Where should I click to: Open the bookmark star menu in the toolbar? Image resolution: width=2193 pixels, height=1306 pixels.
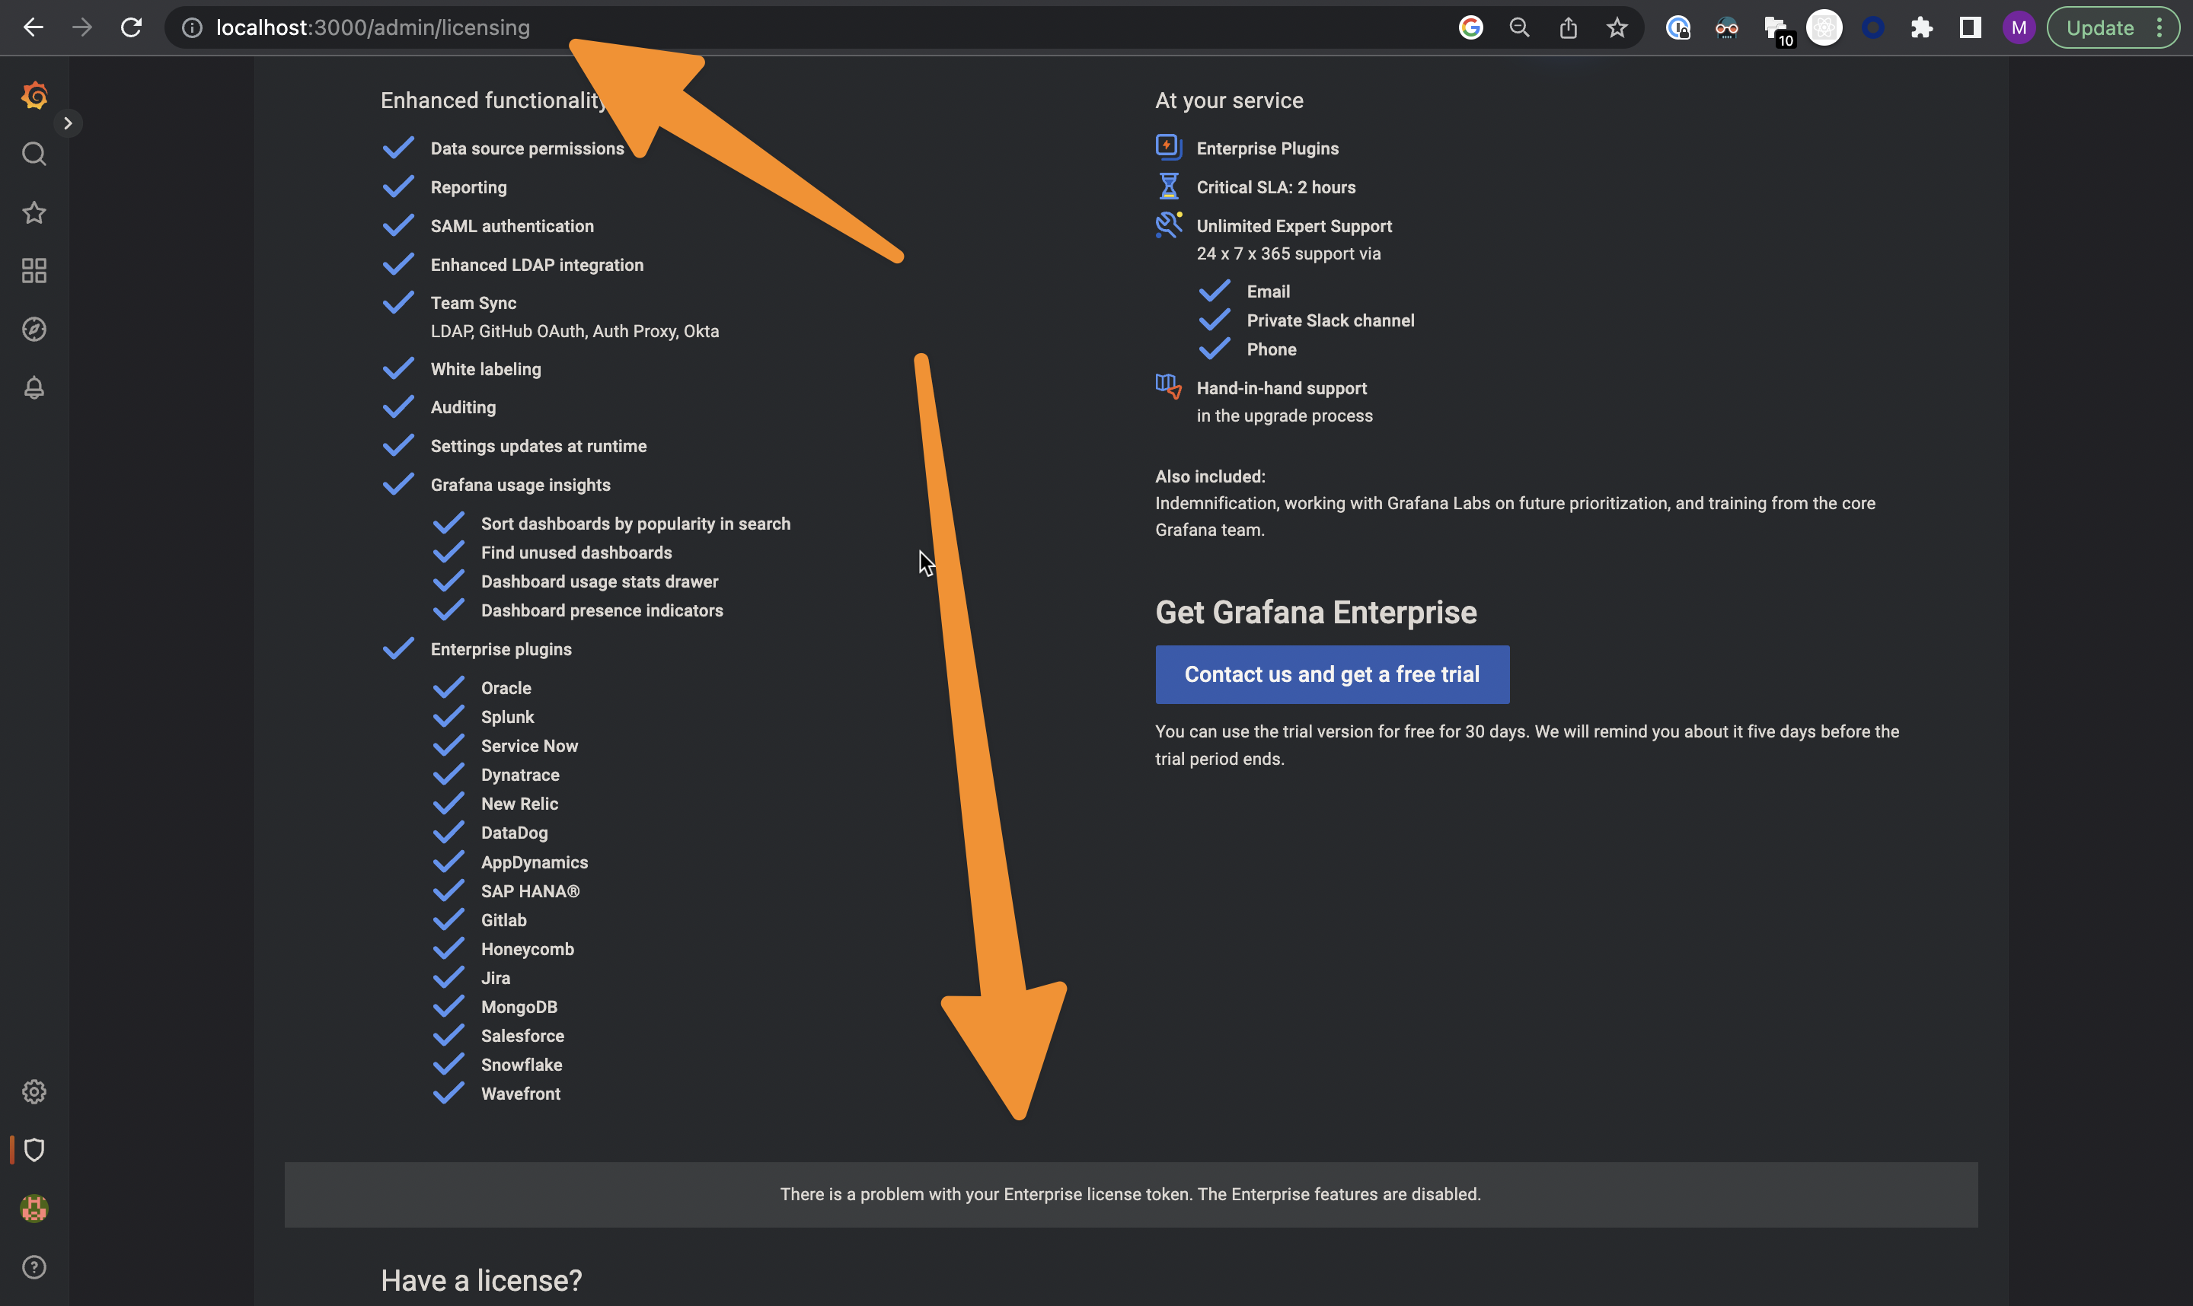pyautogui.click(x=1617, y=27)
